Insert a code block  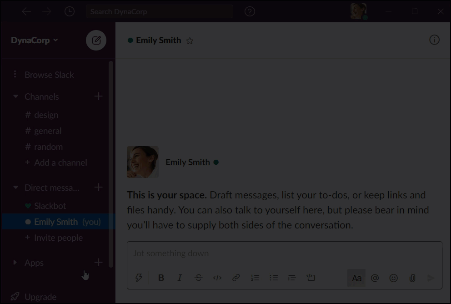coord(311,278)
